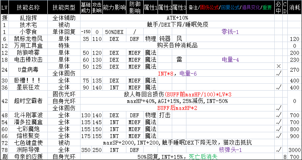
Task: Select the 技能名称 column header
Action: 28,8
